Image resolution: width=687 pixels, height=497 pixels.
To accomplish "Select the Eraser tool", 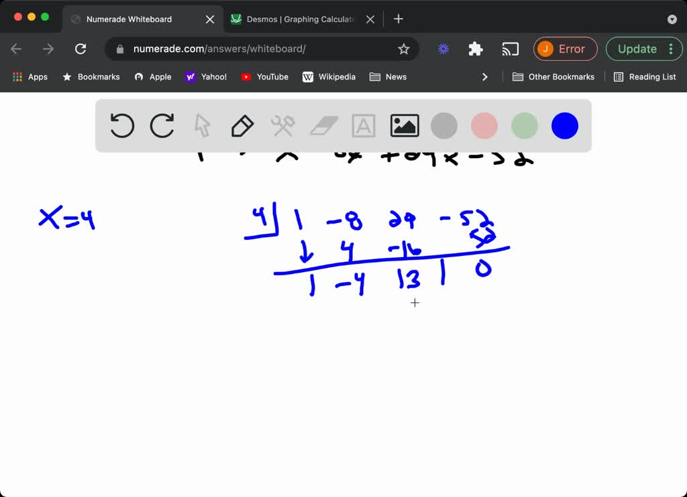I will [x=323, y=125].
